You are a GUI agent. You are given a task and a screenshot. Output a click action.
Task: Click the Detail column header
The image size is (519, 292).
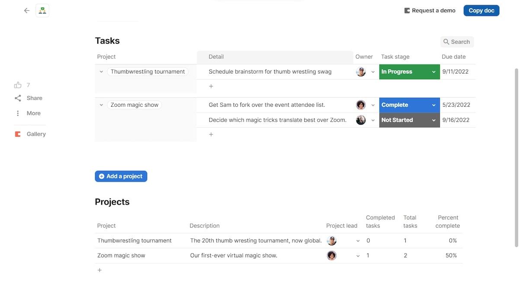[216, 57]
